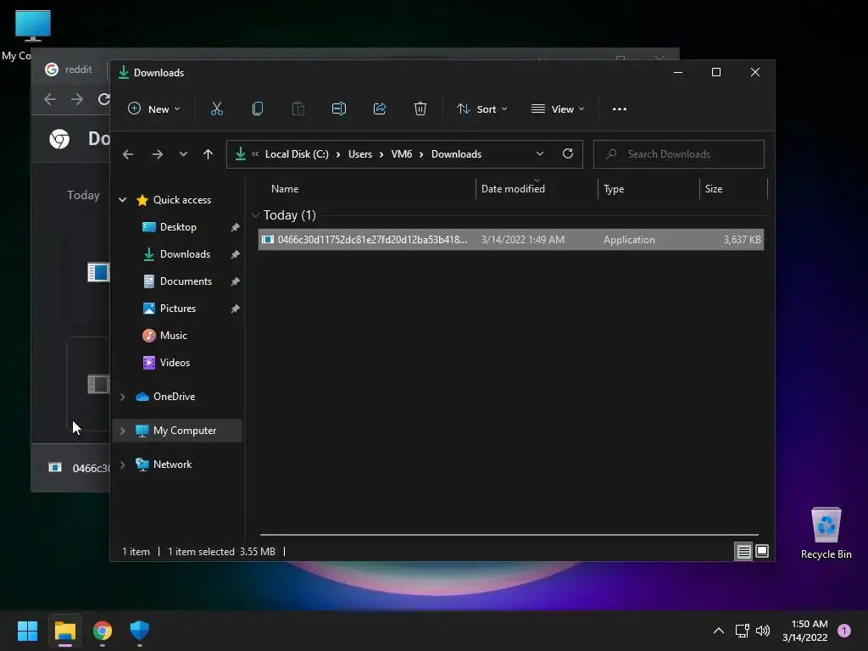Expand the OneDrive tree node
Screen dimensions: 868x651
(122, 397)
